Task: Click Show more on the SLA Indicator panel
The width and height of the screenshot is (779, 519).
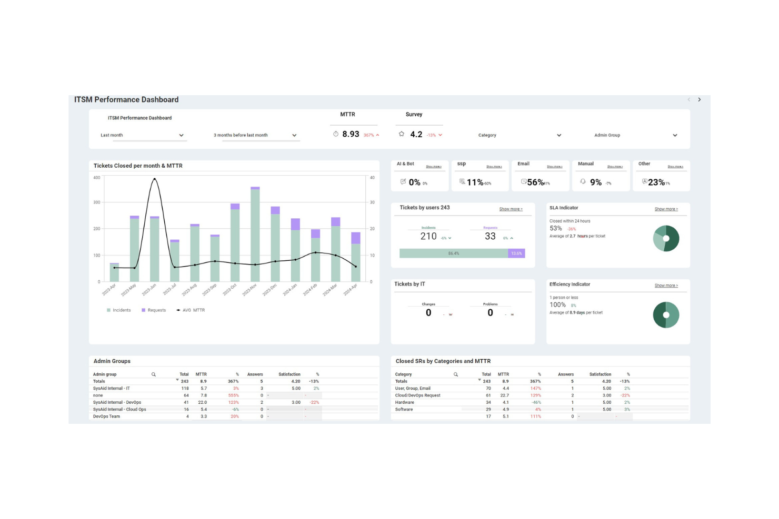Action: click(666, 209)
